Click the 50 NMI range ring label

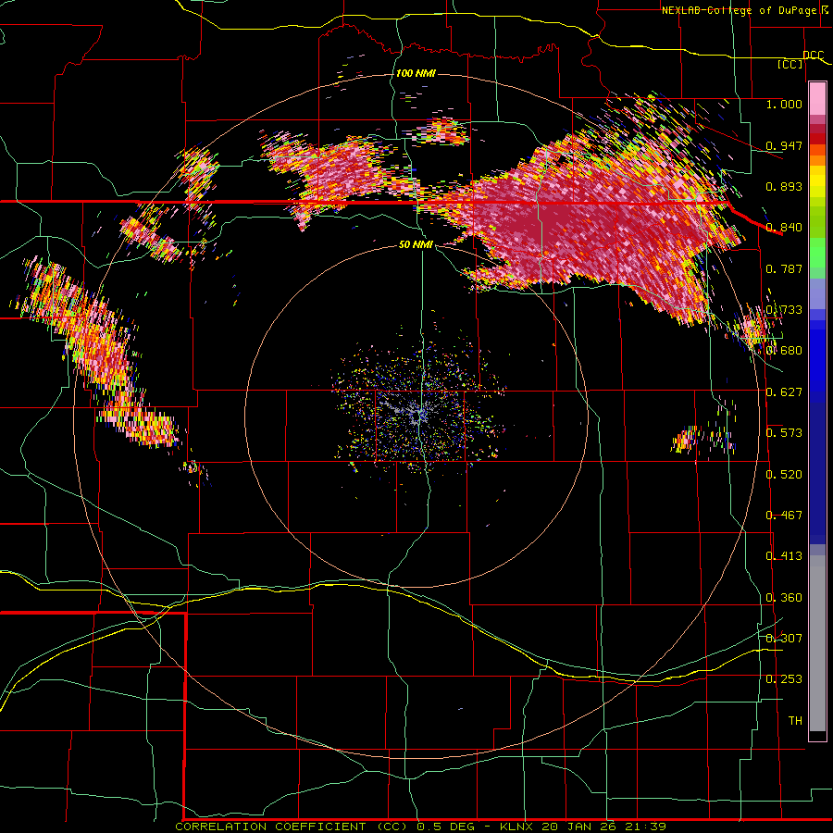(x=416, y=244)
